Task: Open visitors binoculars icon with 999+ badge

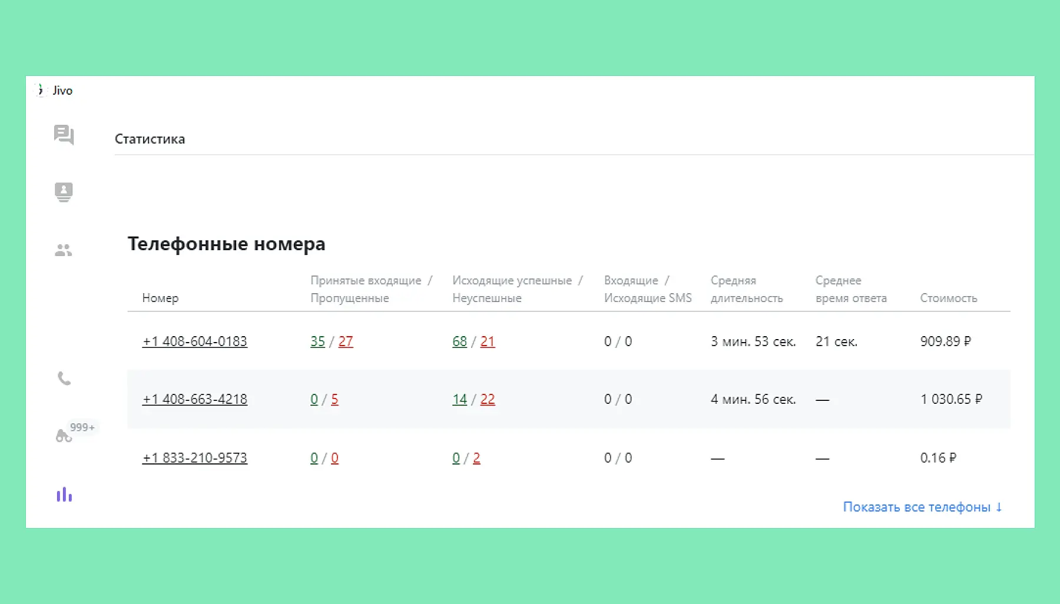Action: [x=64, y=436]
